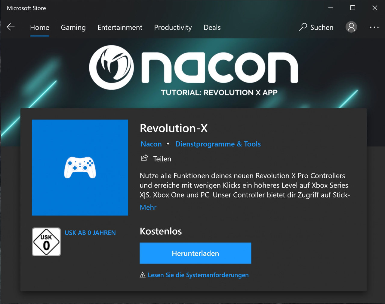Switch to the Gaming tab
This screenshot has width=385, height=304.
click(73, 27)
